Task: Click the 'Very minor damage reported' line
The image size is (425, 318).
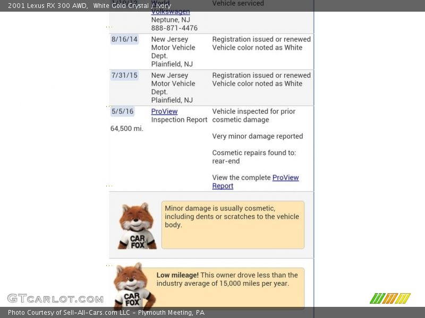Action: tap(258, 136)
